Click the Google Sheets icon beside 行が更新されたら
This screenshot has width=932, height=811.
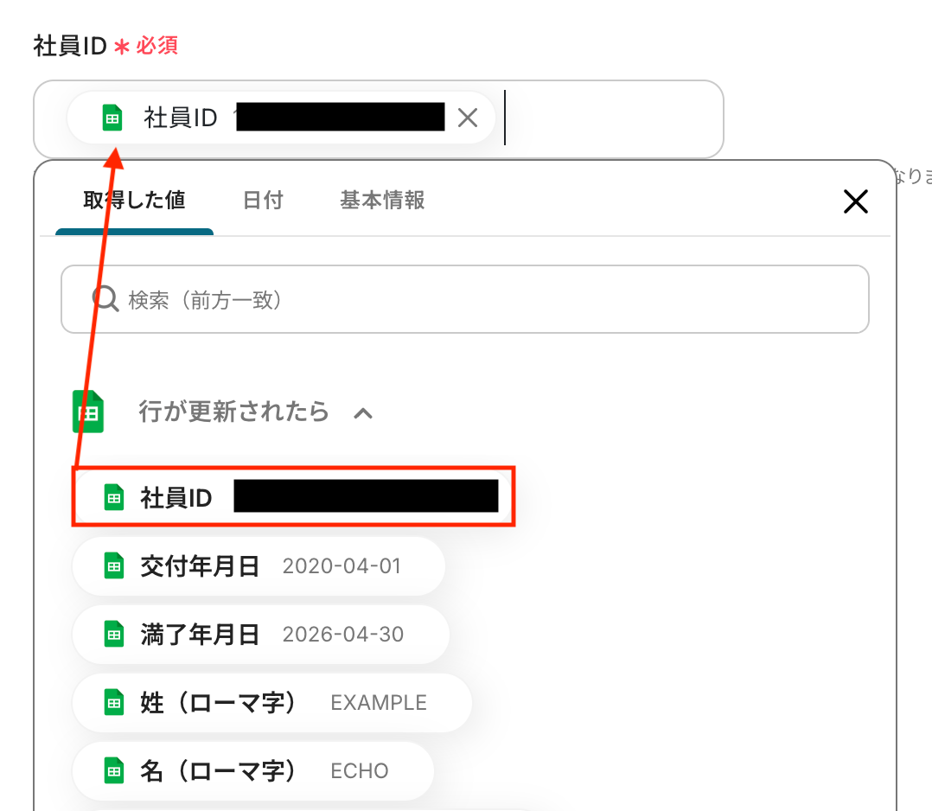coord(88,412)
